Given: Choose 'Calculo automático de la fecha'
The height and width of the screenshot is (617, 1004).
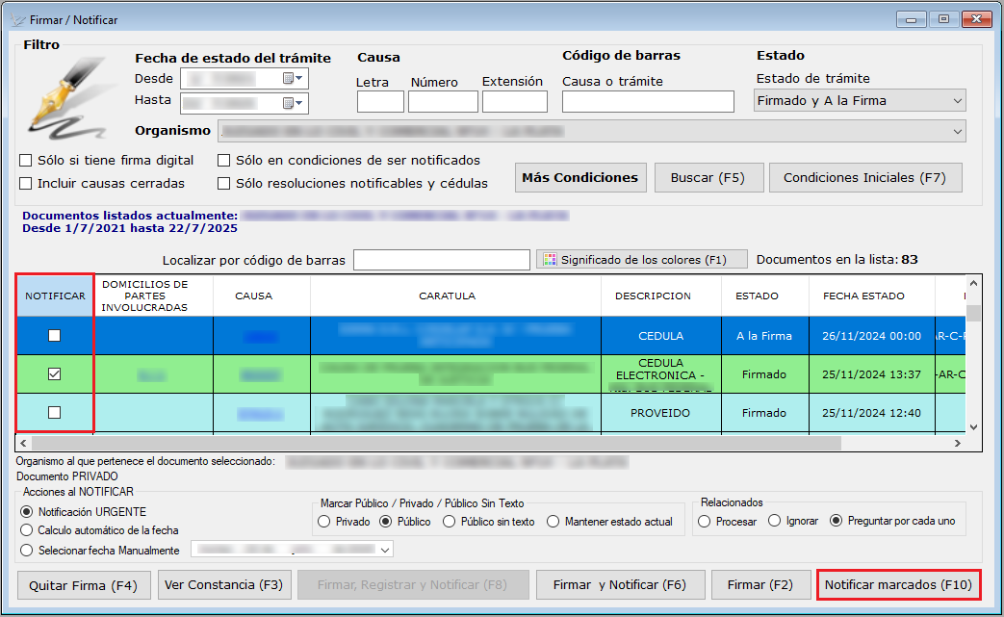Looking at the screenshot, I should pyautogui.click(x=27, y=530).
